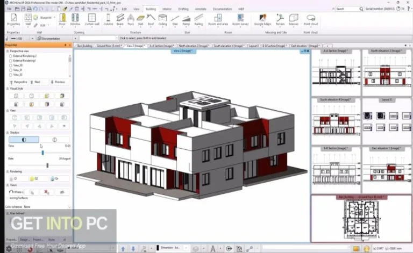The width and height of the screenshot is (413, 253).
Task: Adjust the shadow Time slider
Action: [x=42, y=153]
